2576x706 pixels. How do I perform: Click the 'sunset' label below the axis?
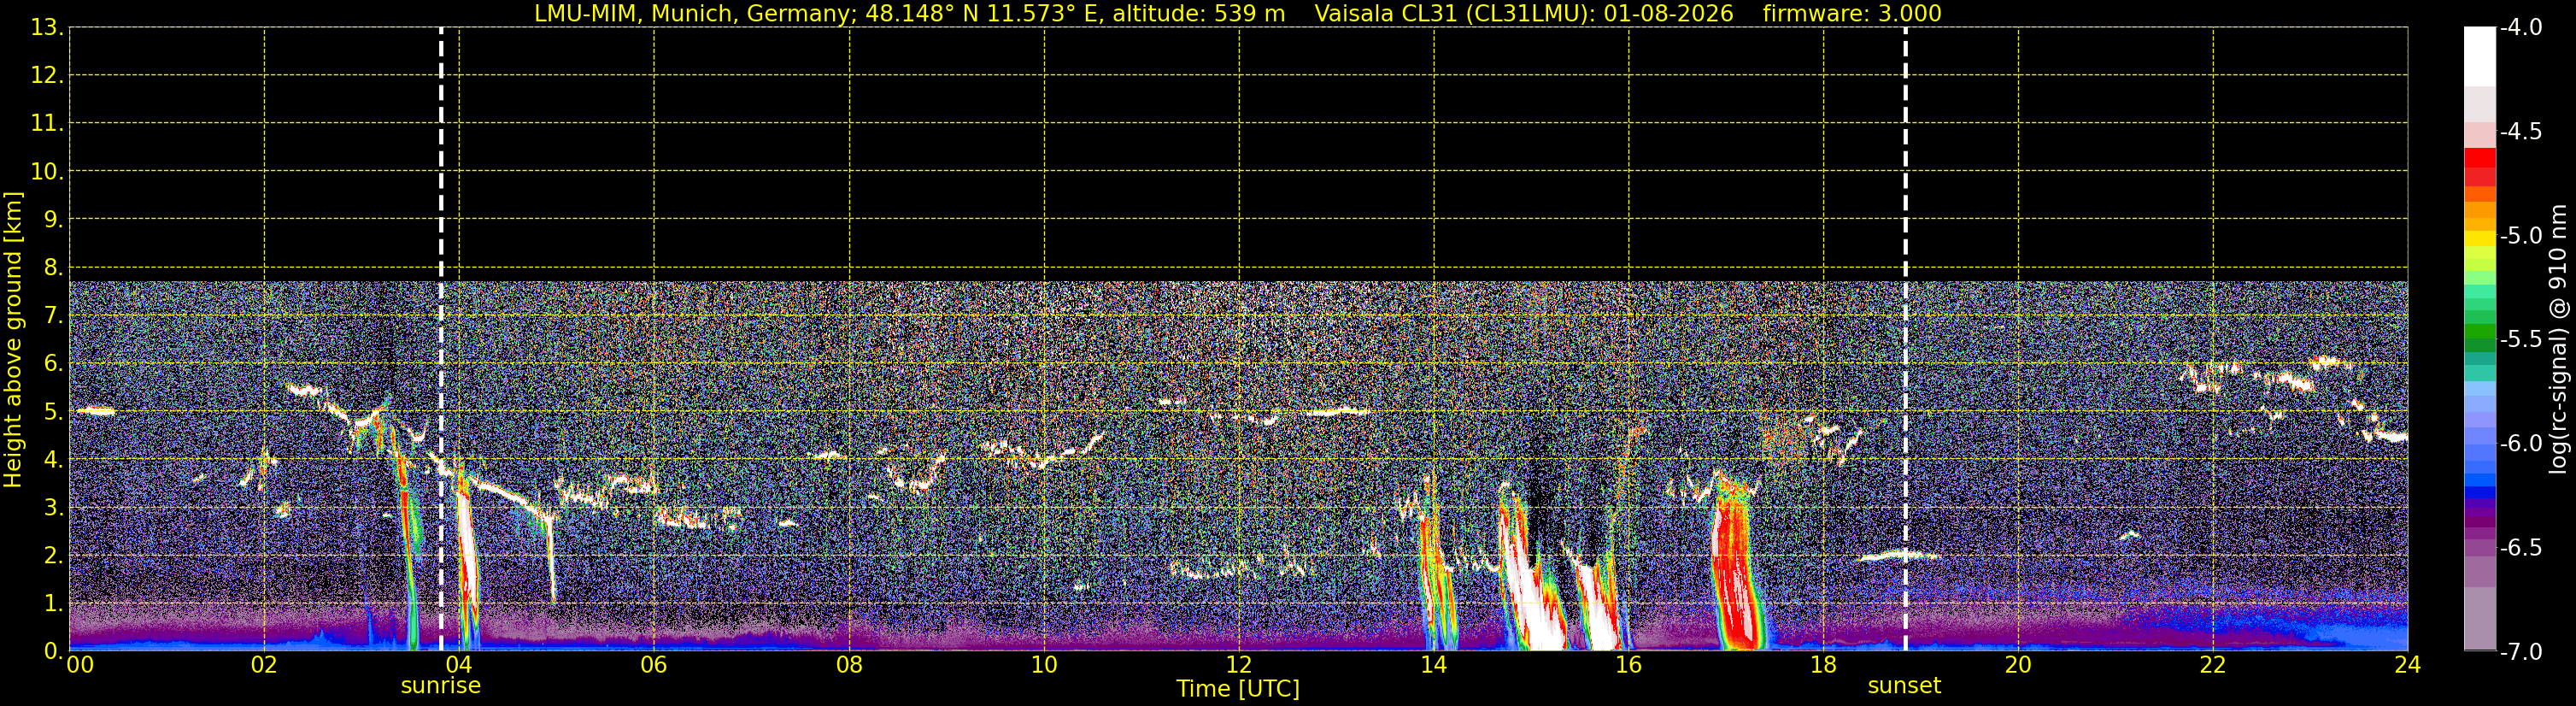coord(1904,686)
